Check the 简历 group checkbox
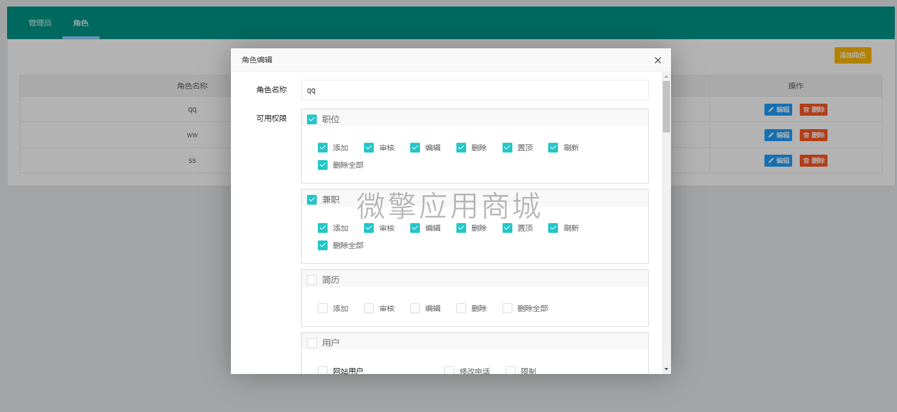Viewport: 897px width, 412px height. [x=312, y=280]
